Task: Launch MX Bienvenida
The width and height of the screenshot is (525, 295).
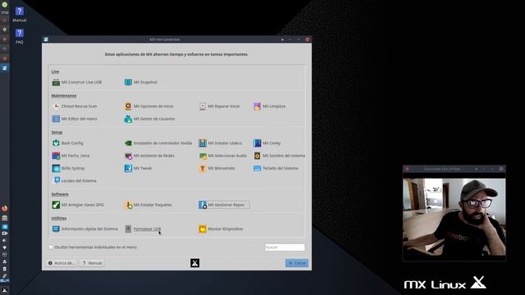Action: point(217,168)
